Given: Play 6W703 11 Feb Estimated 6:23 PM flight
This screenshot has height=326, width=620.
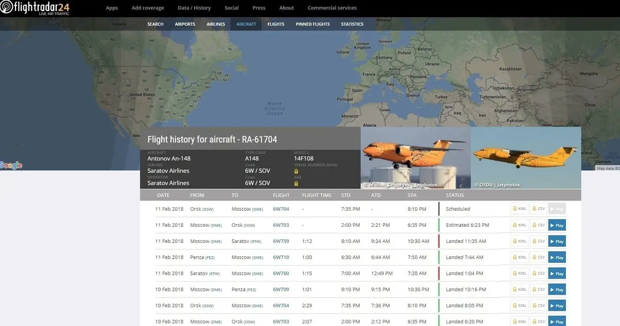Looking at the screenshot, I should point(557,225).
